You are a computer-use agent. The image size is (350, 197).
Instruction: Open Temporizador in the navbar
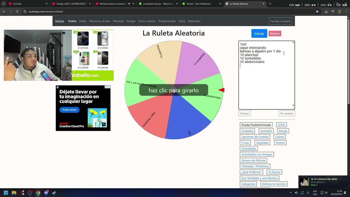coord(167,21)
